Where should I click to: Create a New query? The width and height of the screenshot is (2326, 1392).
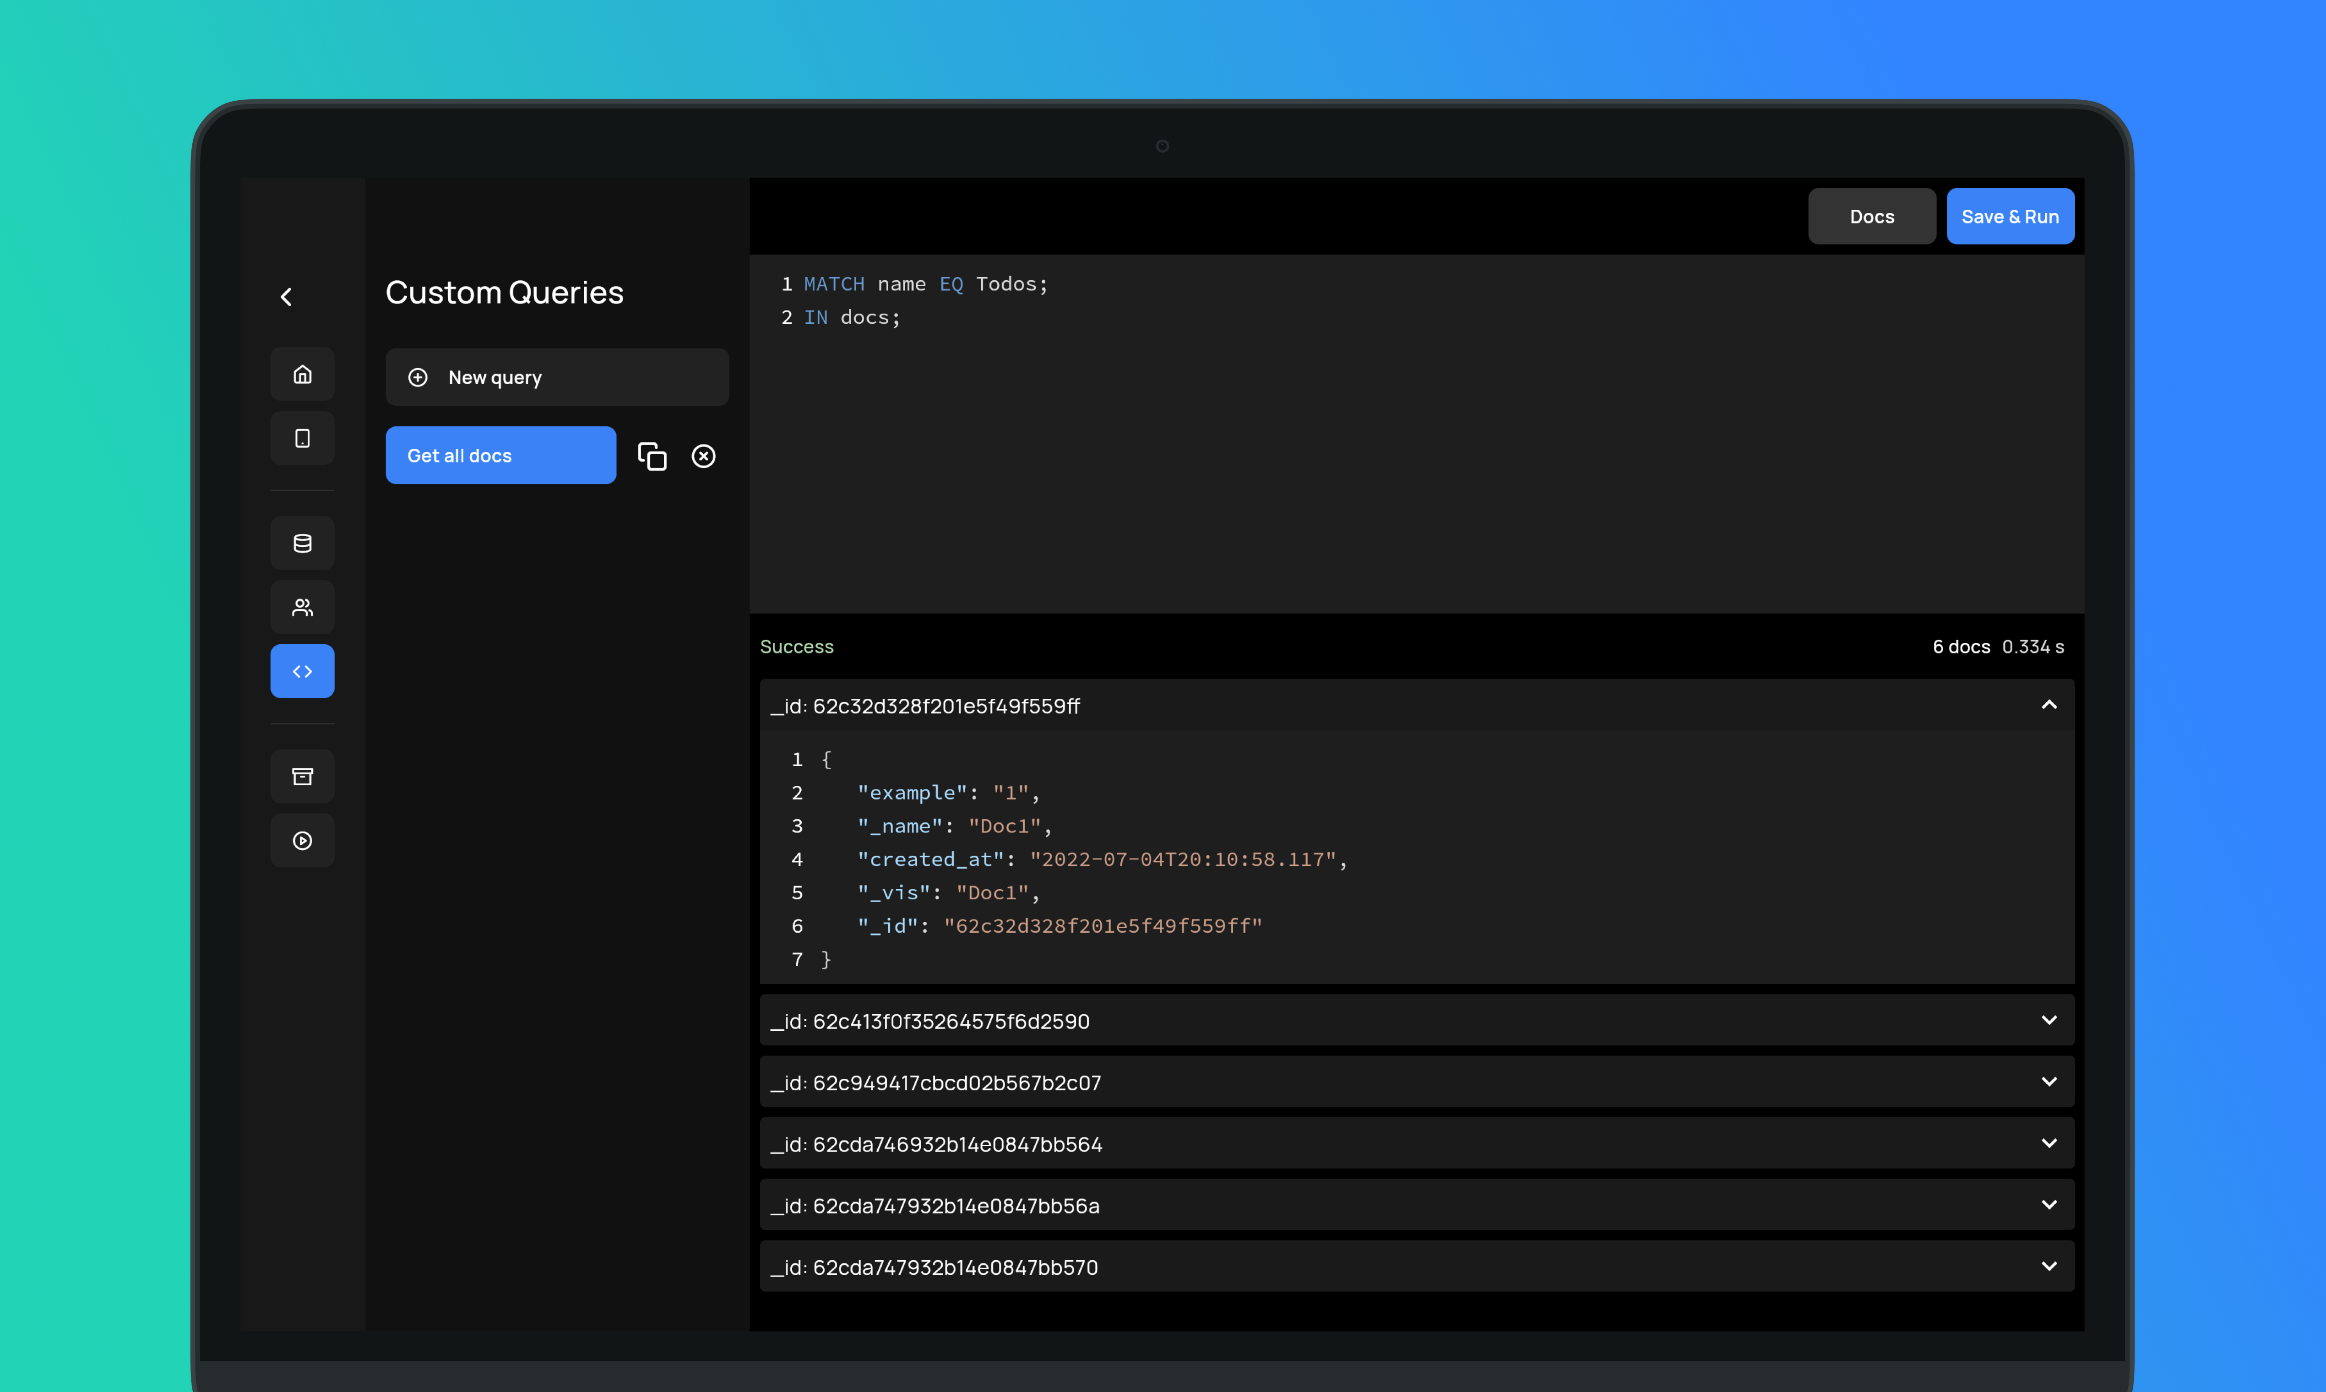click(557, 377)
